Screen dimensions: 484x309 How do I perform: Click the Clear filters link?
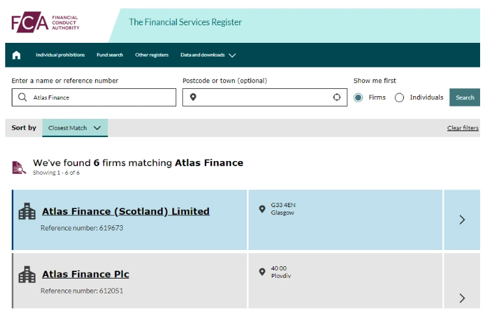(x=463, y=128)
